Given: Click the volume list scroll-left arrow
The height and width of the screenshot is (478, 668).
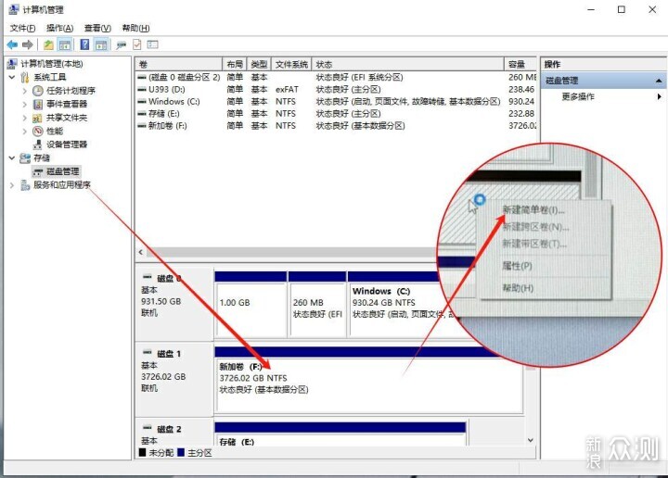Looking at the screenshot, I should 141,252.
